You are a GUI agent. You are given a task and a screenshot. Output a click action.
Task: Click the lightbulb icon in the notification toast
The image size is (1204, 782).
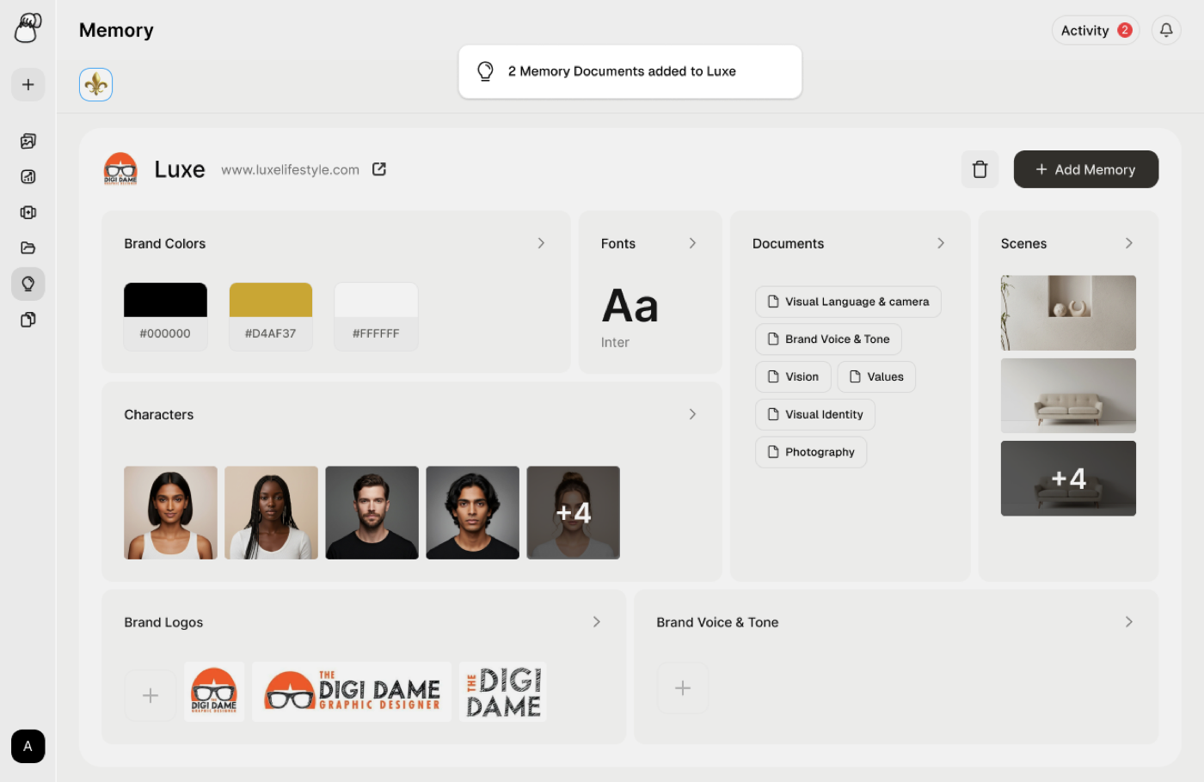485,71
